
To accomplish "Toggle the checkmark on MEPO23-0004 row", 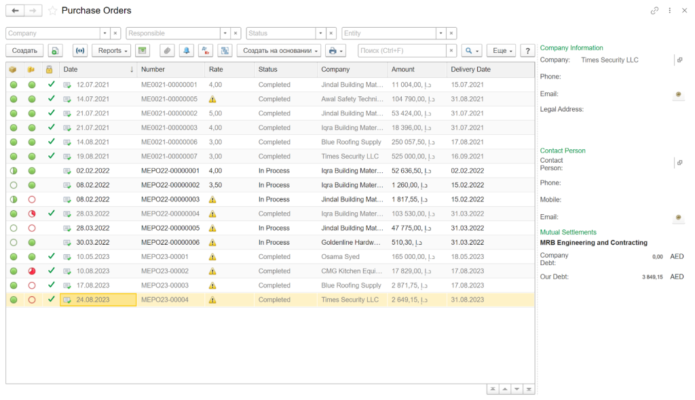I will (51, 299).
